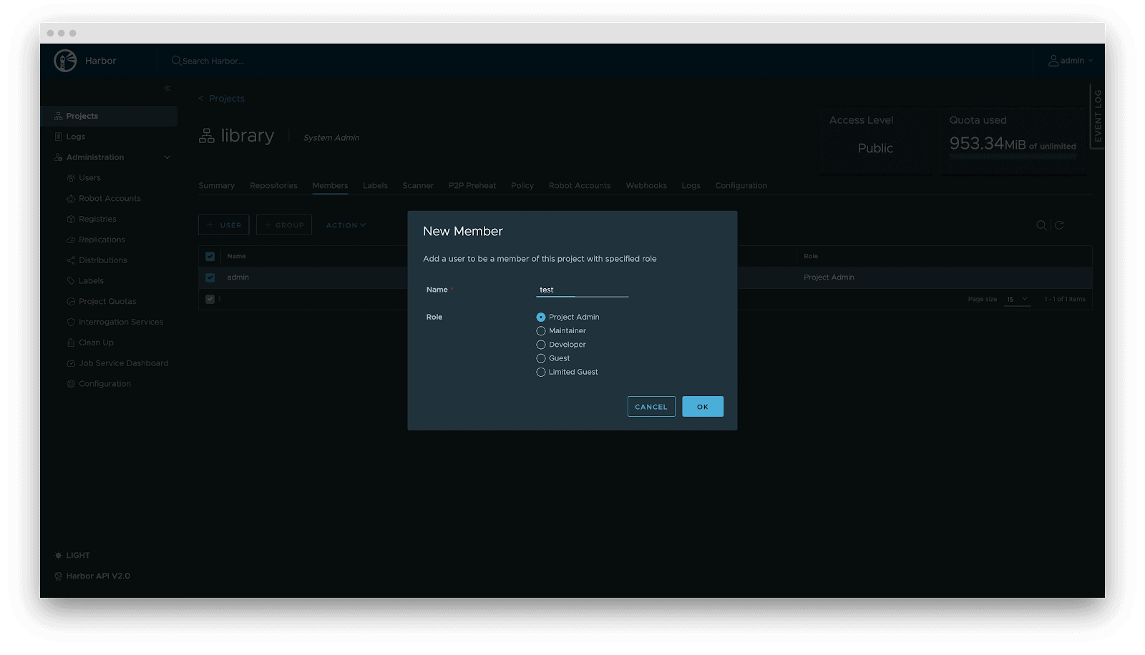
Task: Refresh the members list
Action: 1060,225
